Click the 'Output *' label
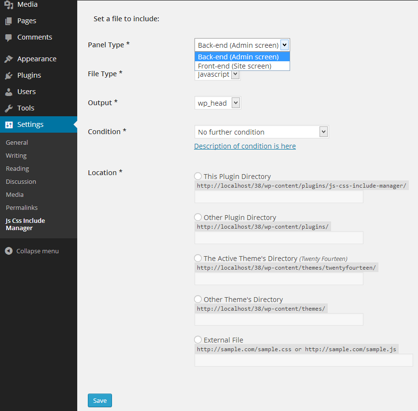The image size is (418, 411). (103, 103)
